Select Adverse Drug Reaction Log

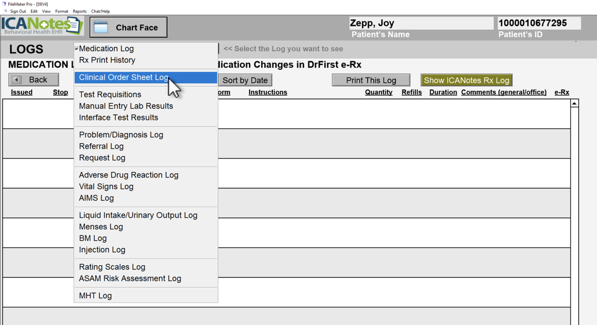point(128,175)
